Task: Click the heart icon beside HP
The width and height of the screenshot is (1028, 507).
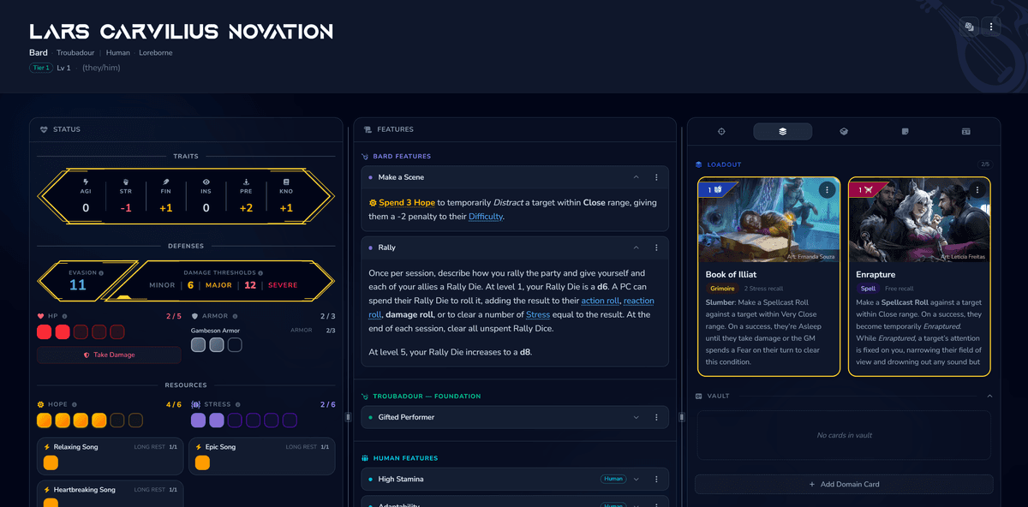Action: tap(41, 316)
